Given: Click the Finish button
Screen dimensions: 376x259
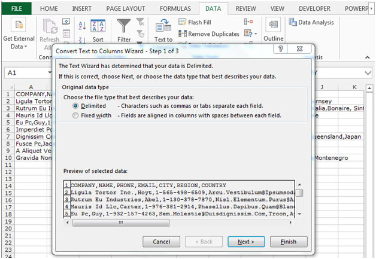Looking at the screenshot, I should (x=289, y=242).
